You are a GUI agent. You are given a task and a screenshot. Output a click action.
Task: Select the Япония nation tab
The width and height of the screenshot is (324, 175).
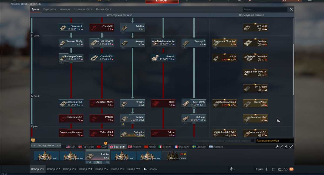click(135, 147)
